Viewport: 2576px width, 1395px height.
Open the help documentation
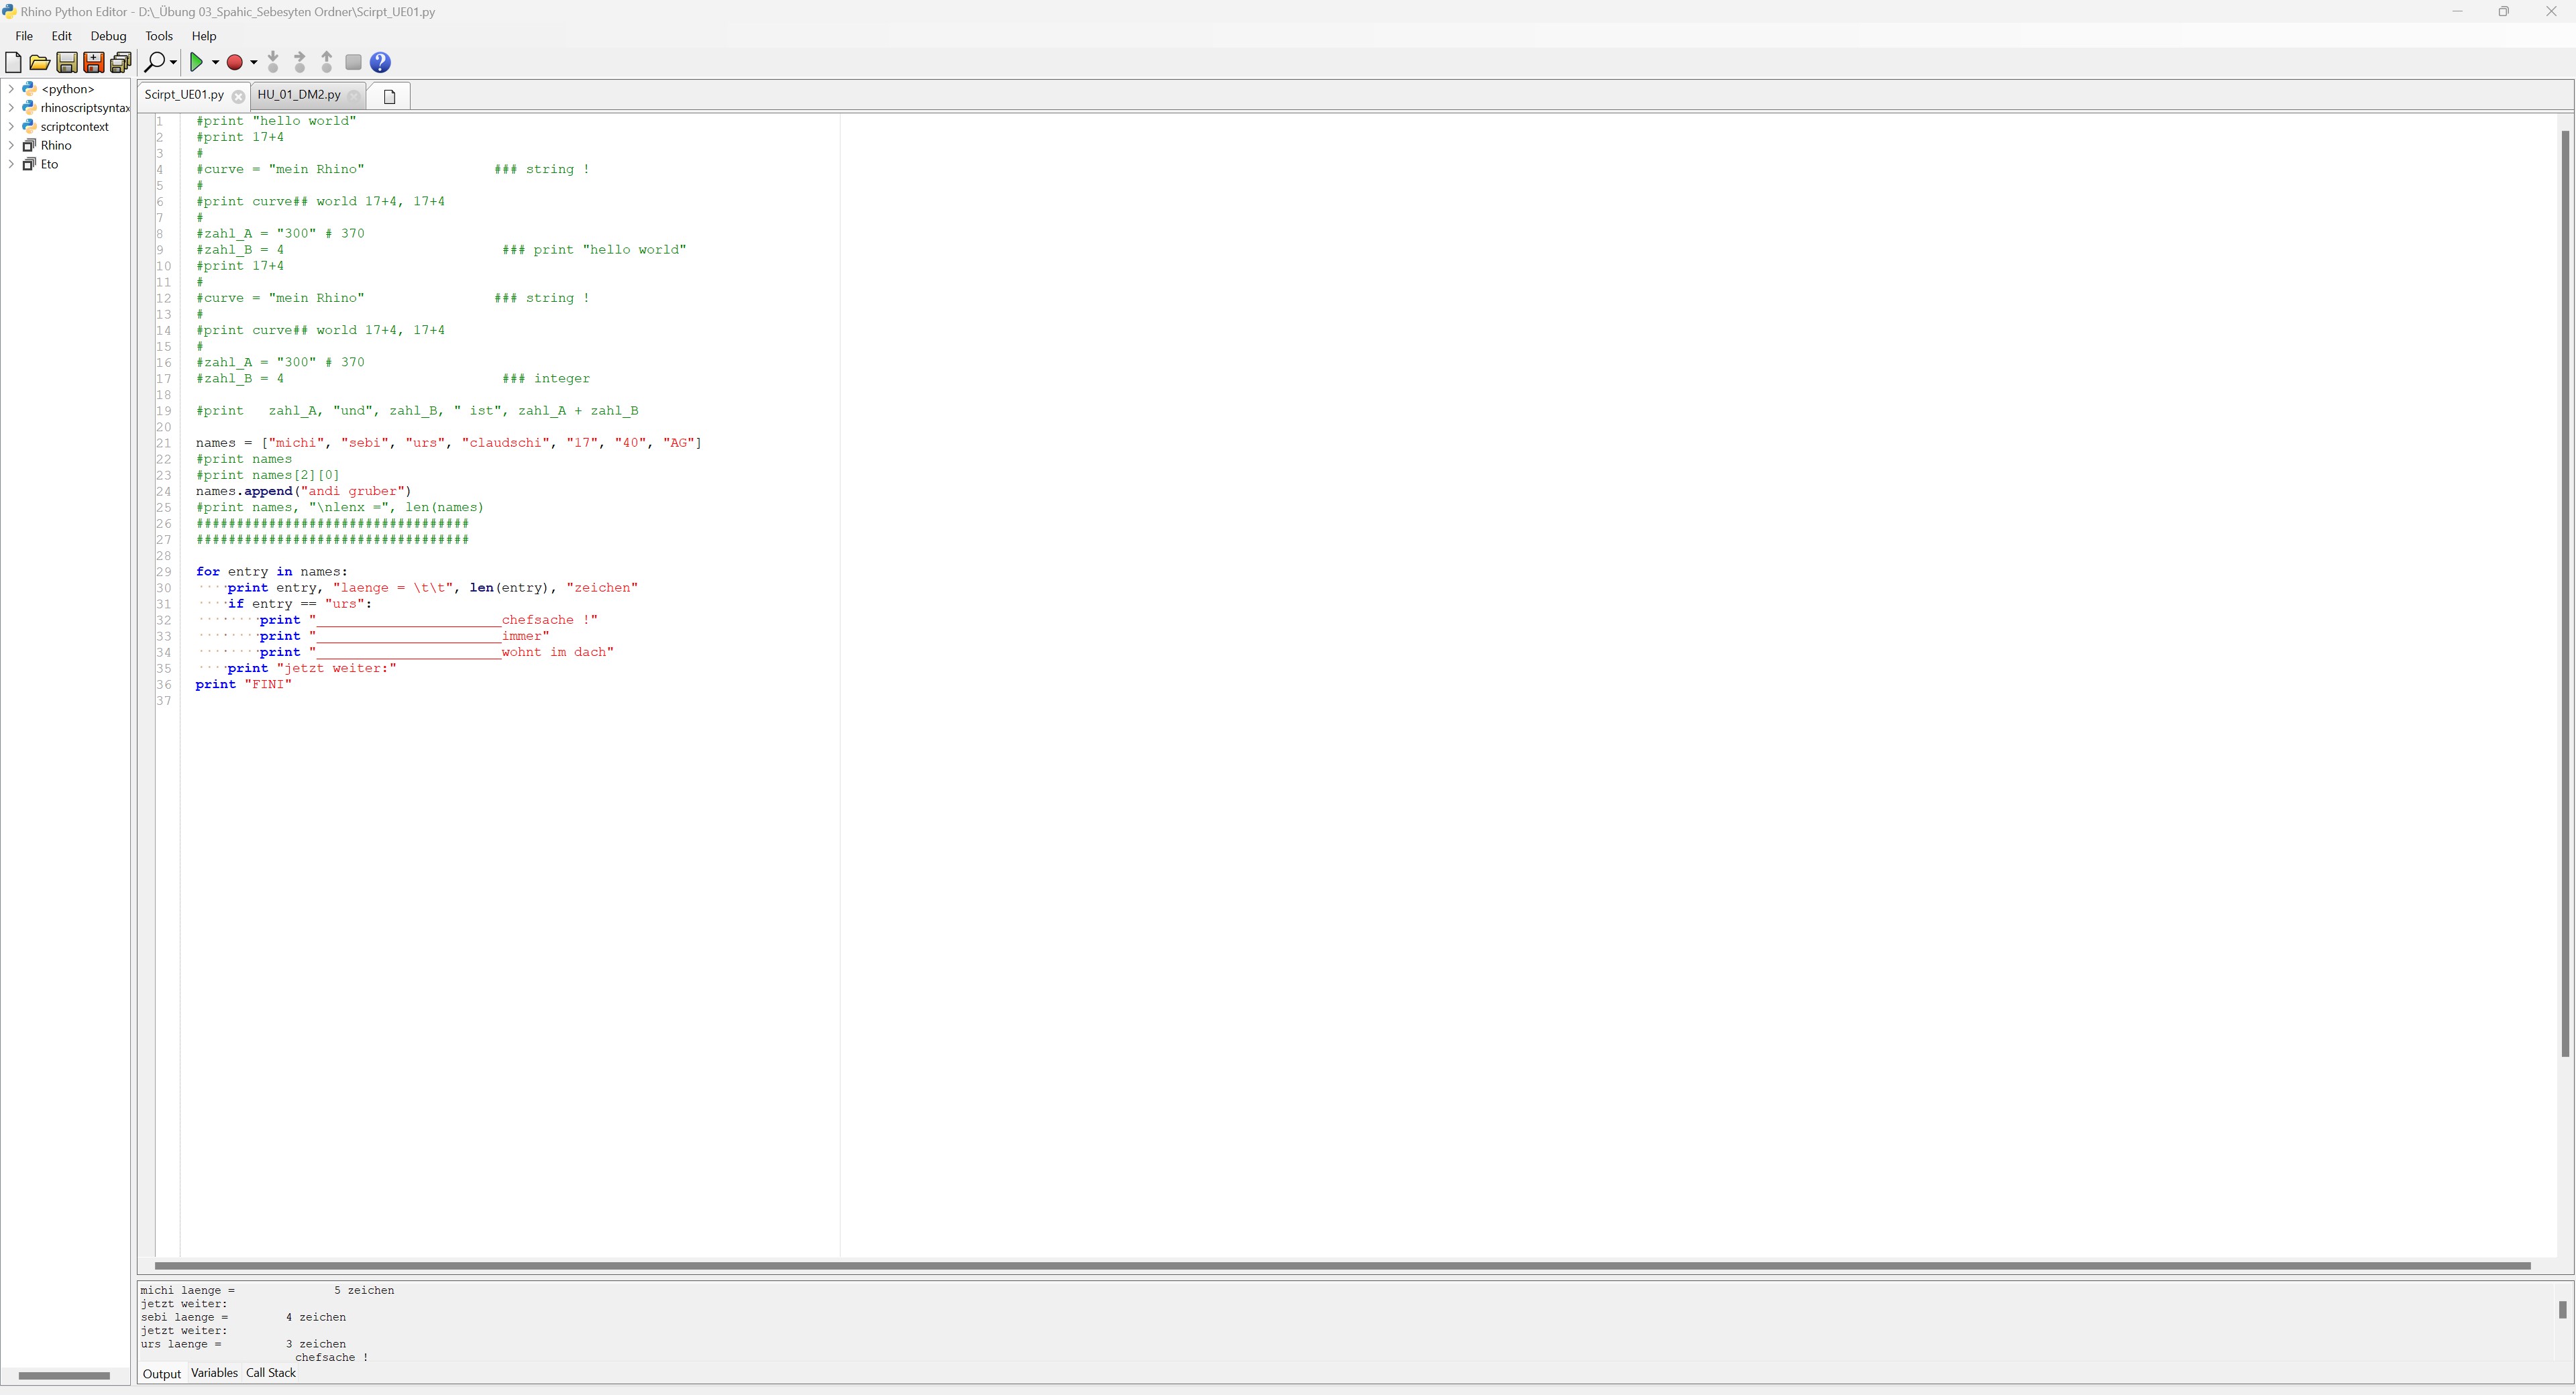click(380, 62)
